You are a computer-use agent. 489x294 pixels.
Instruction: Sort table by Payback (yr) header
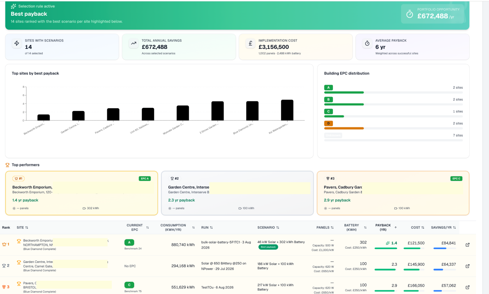tap(386, 228)
